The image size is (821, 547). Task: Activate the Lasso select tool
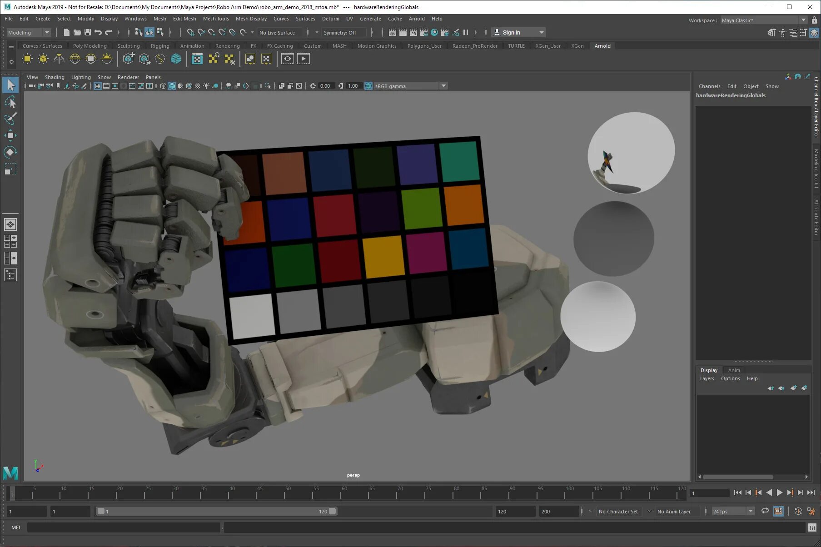[x=10, y=102]
